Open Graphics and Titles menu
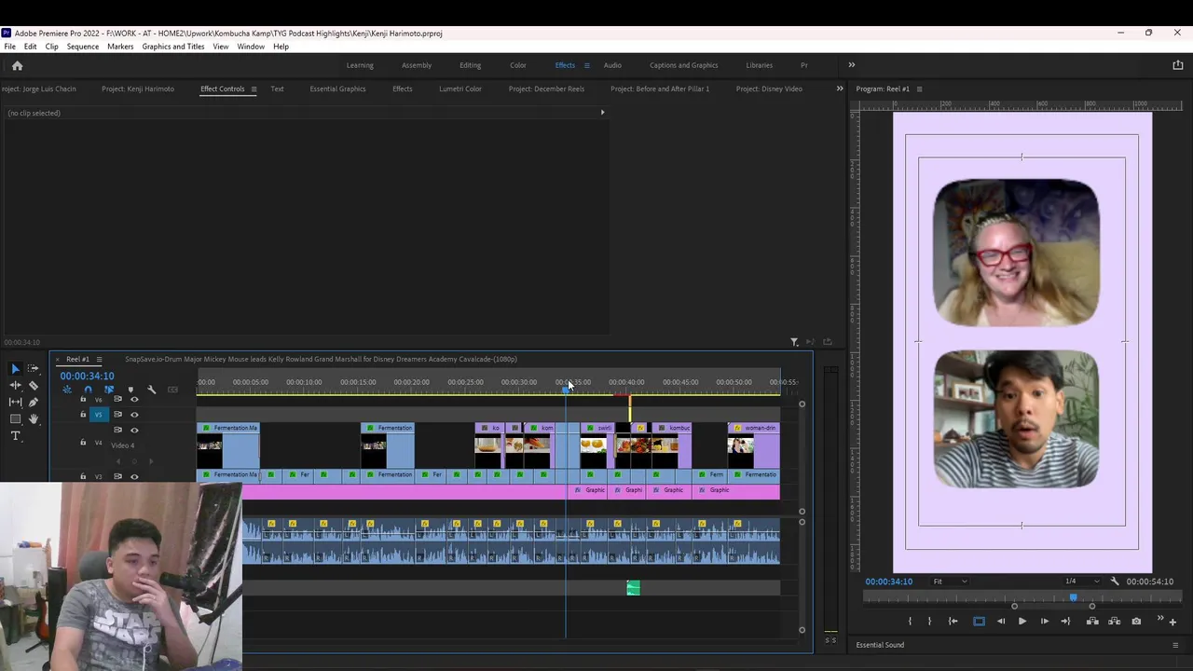The height and width of the screenshot is (671, 1193). point(173,47)
